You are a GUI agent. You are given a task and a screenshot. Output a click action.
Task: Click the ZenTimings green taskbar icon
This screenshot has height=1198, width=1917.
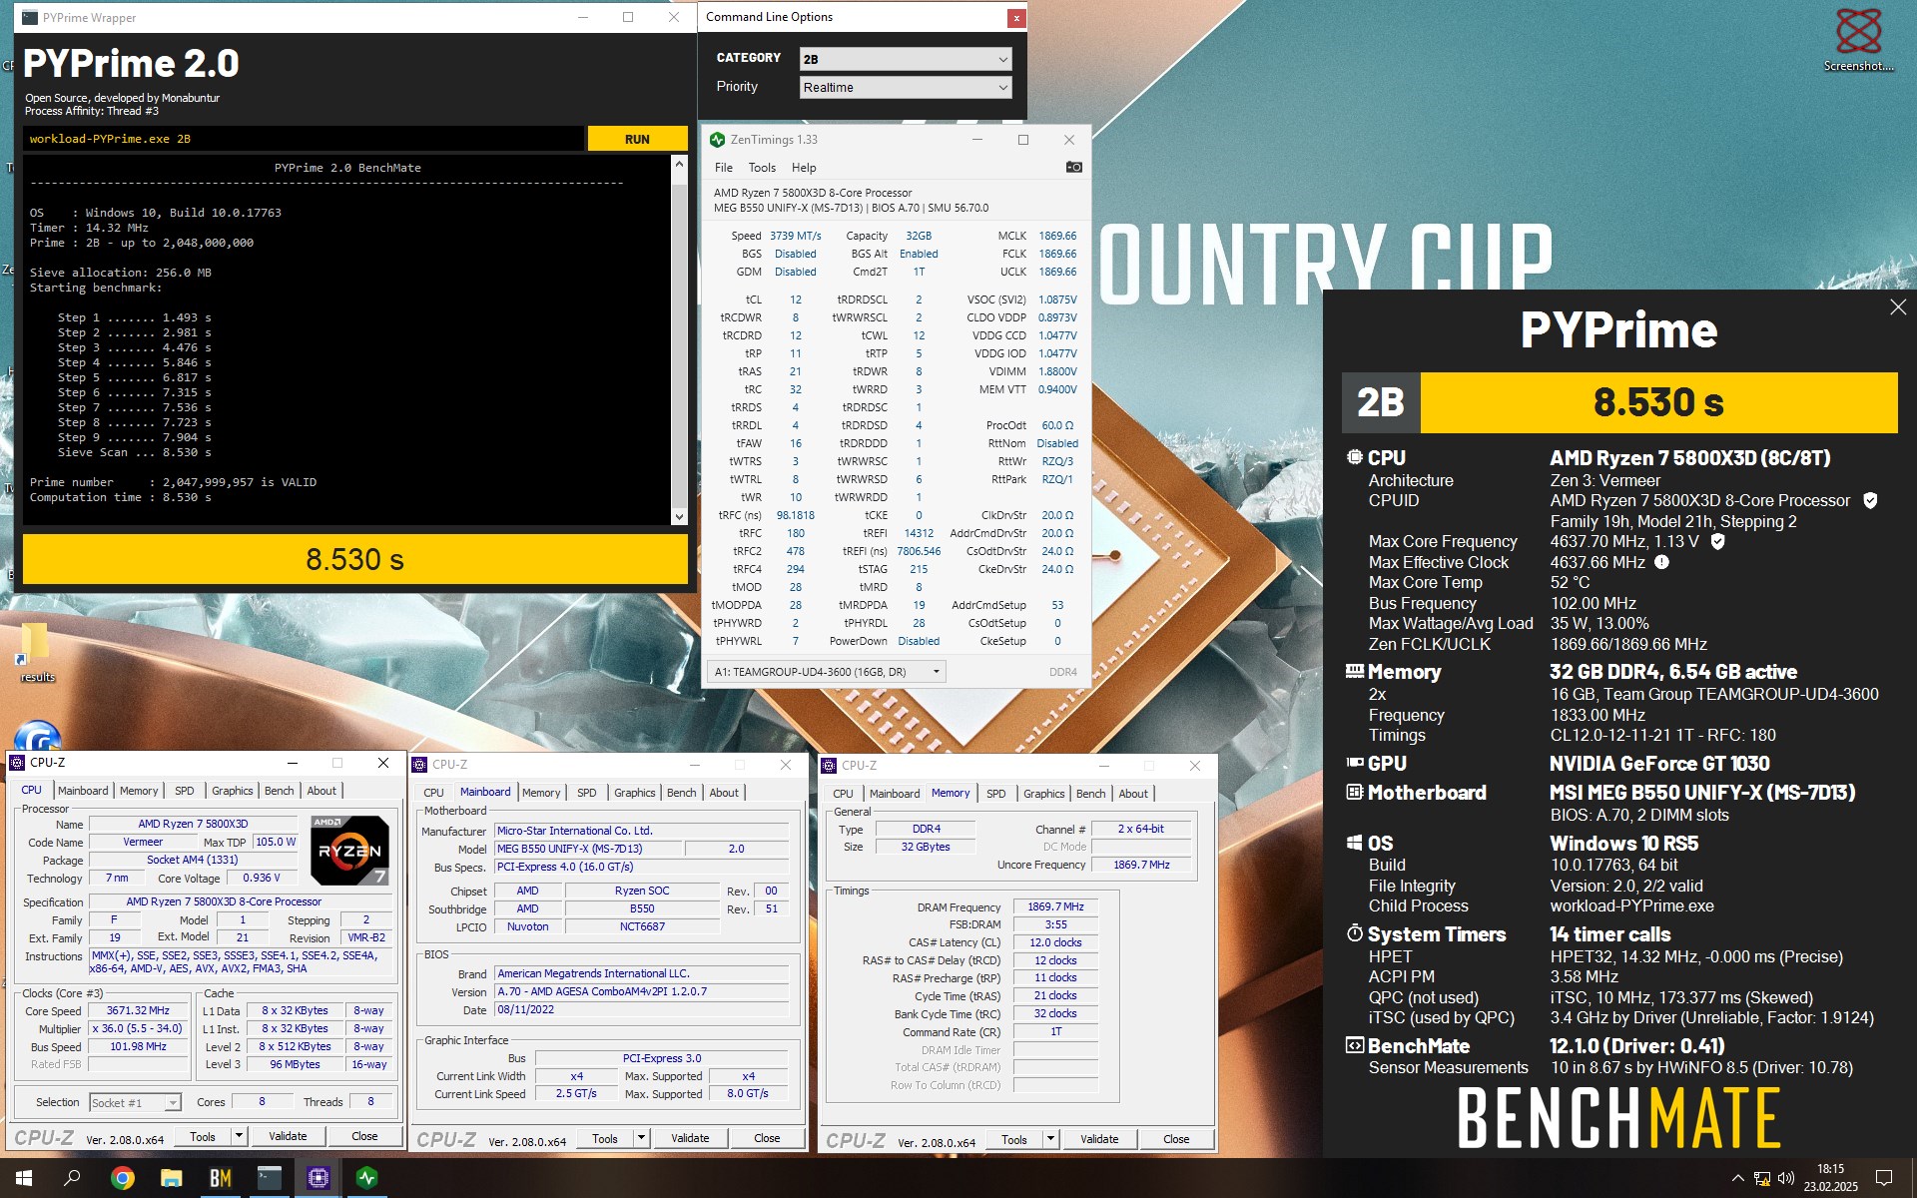coord(366,1178)
